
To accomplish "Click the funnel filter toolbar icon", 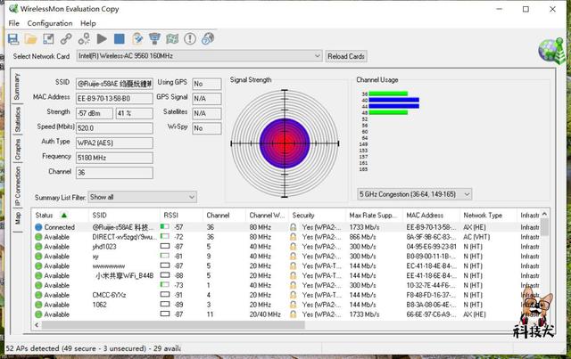I will (x=154, y=39).
